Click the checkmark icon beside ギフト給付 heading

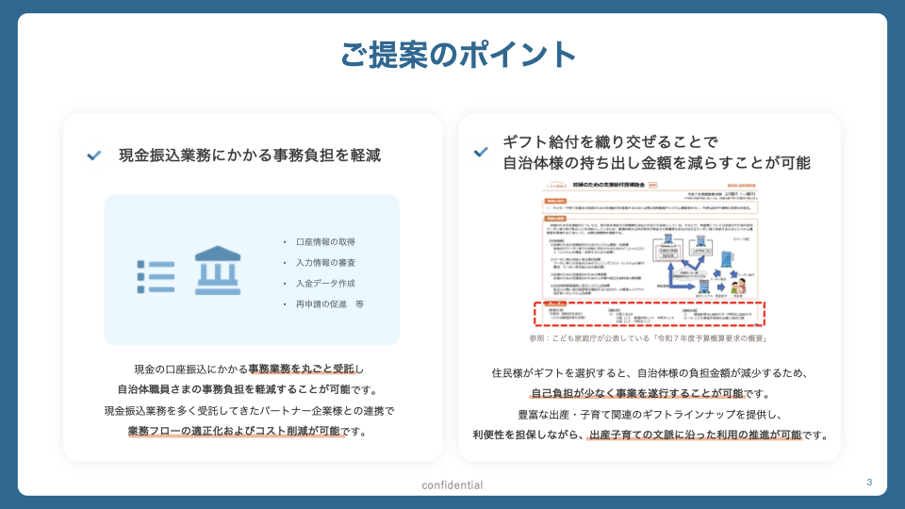tap(481, 152)
